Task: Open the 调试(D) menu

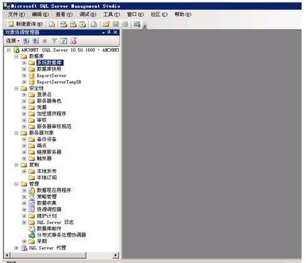Action: pyautogui.click(x=88, y=14)
